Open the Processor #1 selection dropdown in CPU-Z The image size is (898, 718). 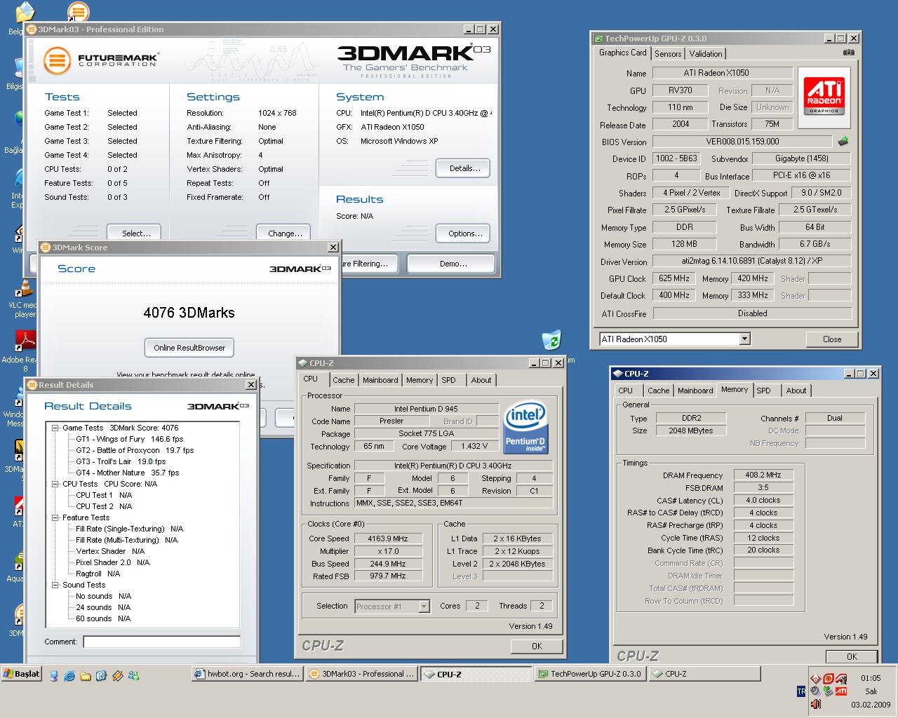[424, 607]
